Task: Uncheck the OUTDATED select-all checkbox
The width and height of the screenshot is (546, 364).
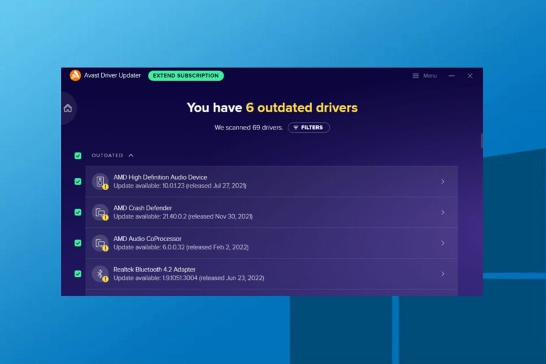Action: tap(78, 155)
